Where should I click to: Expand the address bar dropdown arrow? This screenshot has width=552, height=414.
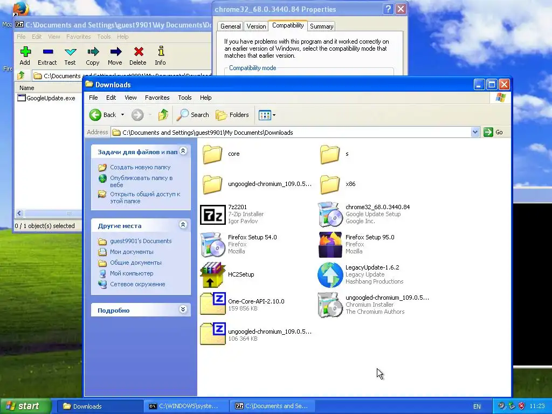click(x=475, y=133)
